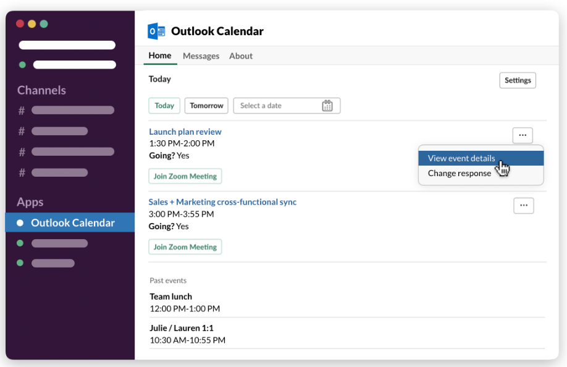Image resolution: width=567 pixels, height=367 pixels.
Task: Open Sales + Marketing cross-functional sync link
Action: 222,202
